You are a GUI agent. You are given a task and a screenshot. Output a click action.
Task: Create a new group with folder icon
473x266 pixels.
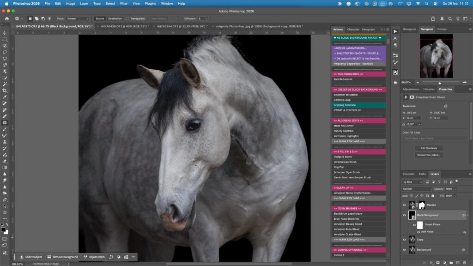(451, 262)
